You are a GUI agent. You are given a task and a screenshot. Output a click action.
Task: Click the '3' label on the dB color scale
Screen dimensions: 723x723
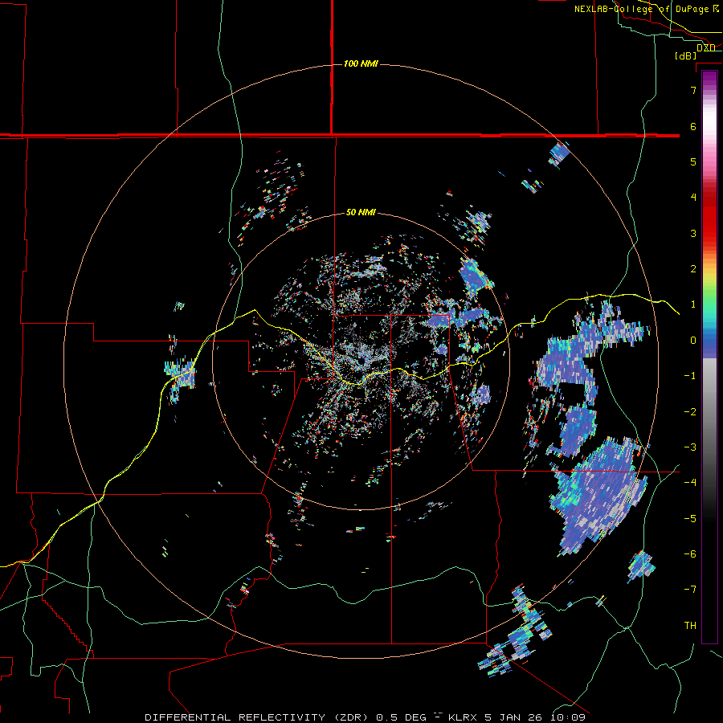(x=693, y=233)
